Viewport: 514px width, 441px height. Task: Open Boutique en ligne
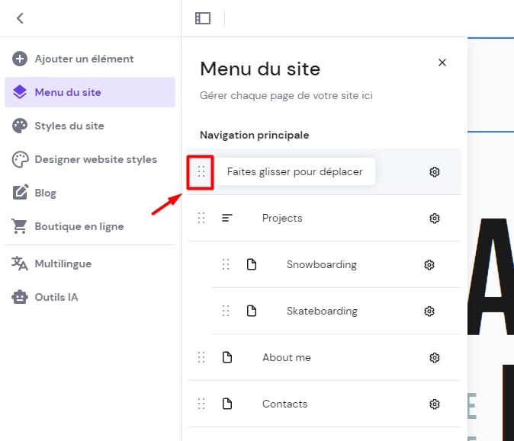[x=90, y=226]
